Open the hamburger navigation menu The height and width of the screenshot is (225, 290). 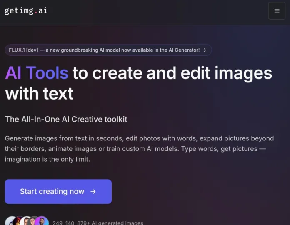(x=277, y=11)
